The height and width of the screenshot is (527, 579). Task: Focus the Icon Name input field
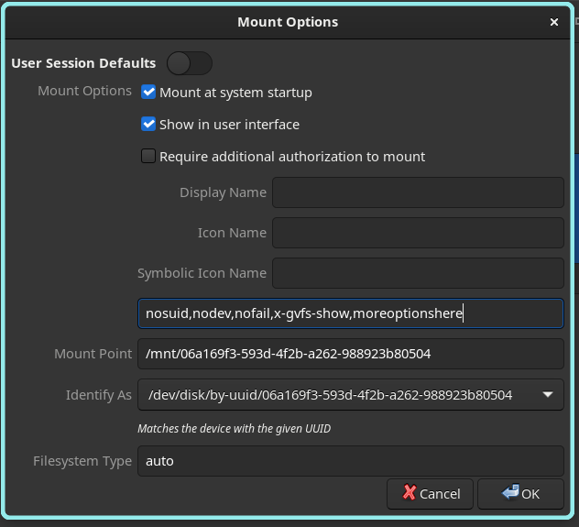point(418,233)
